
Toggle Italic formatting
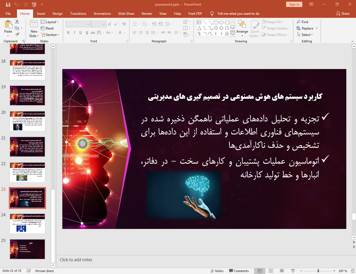[x=74, y=33]
